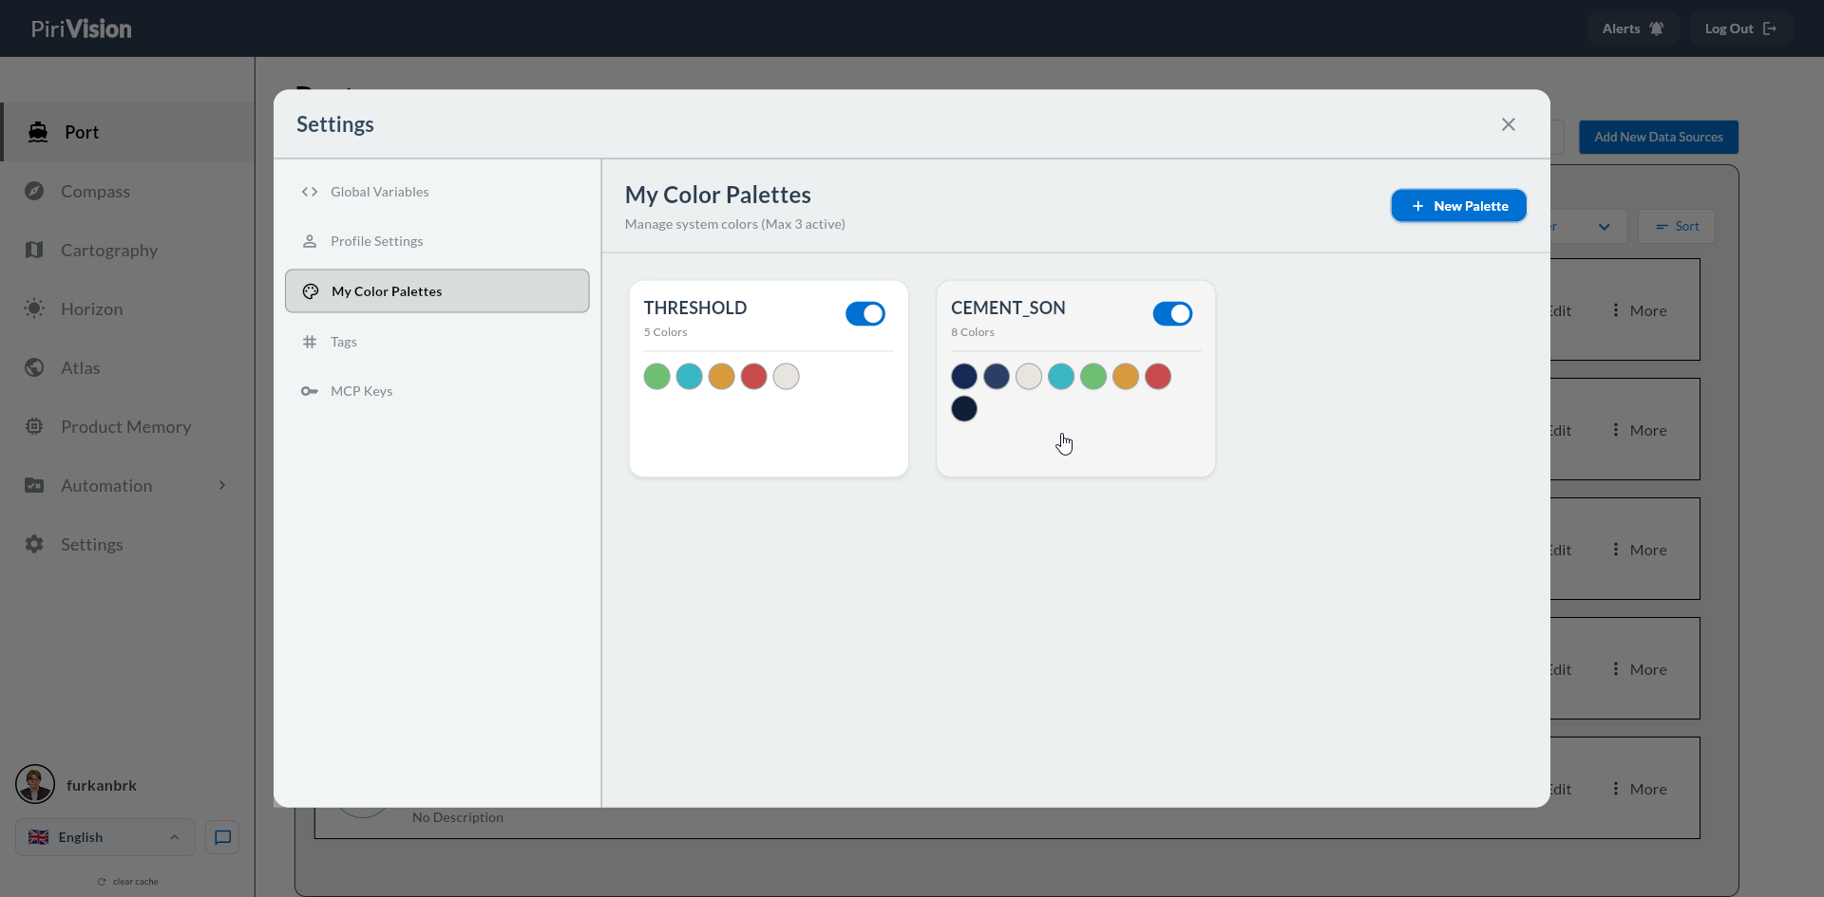The width and height of the screenshot is (1824, 897).
Task: Open MCP Keys settings section
Action: click(x=437, y=391)
